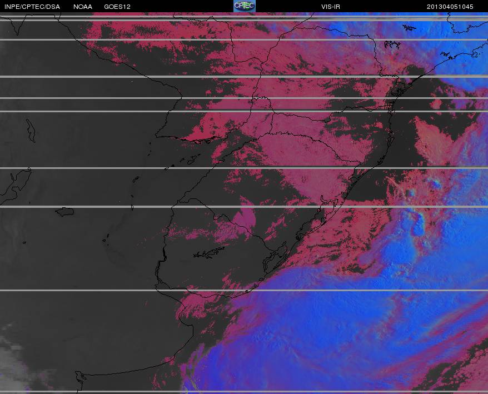Click the VIS-IR channel label
488x394 pixels.
click(331, 7)
